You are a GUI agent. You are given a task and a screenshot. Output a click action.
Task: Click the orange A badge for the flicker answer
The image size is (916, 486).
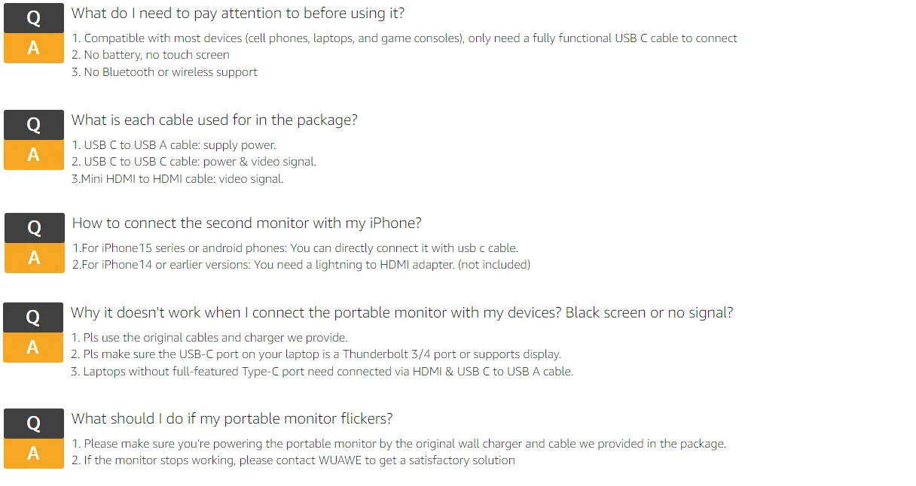point(34,454)
